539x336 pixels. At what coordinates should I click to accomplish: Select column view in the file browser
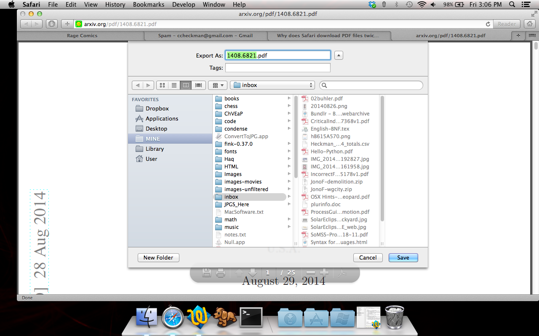[186, 85]
